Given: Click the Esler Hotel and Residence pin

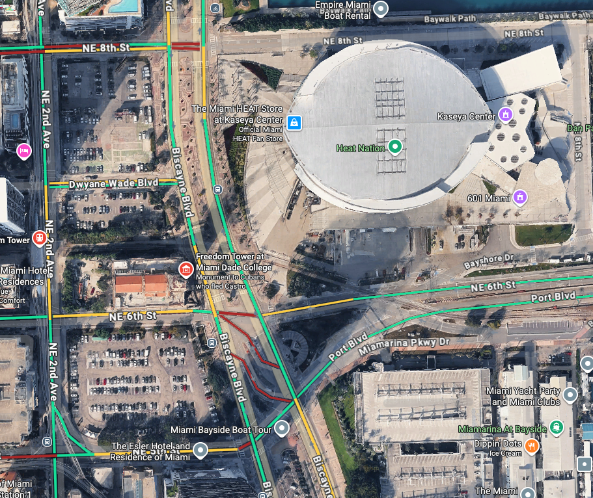Looking at the screenshot, I should [x=200, y=450].
